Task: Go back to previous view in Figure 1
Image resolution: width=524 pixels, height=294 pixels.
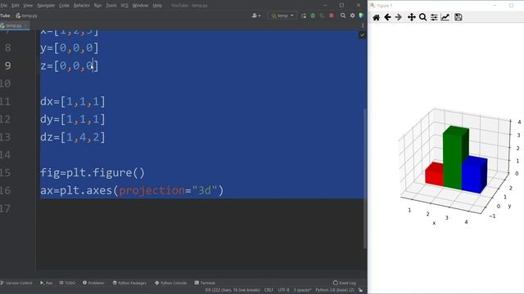Action: pyautogui.click(x=387, y=17)
